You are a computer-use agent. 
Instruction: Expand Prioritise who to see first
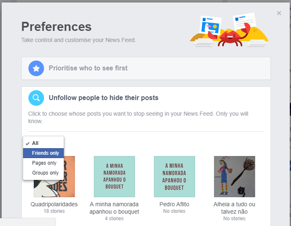point(88,68)
